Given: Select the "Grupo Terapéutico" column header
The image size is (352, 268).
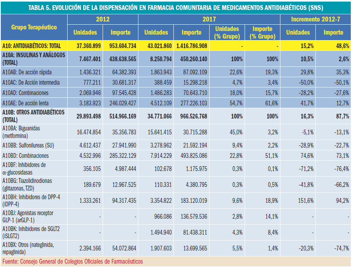Looking at the screenshot, I should (x=34, y=27).
